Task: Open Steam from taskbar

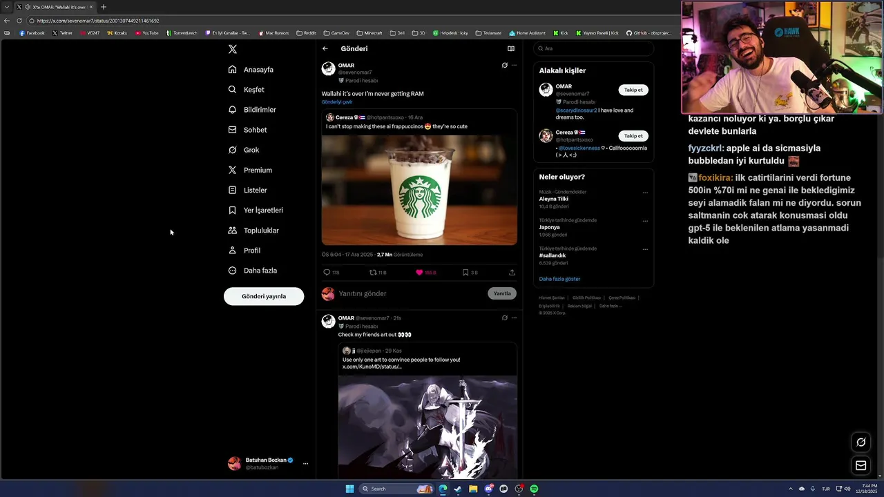Action: 458,489
